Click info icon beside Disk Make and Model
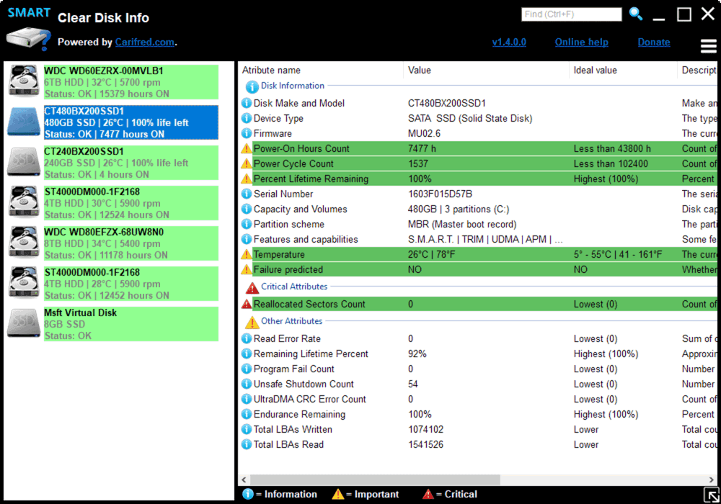Image resolution: width=721 pixels, height=504 pixels. (247, 103)
